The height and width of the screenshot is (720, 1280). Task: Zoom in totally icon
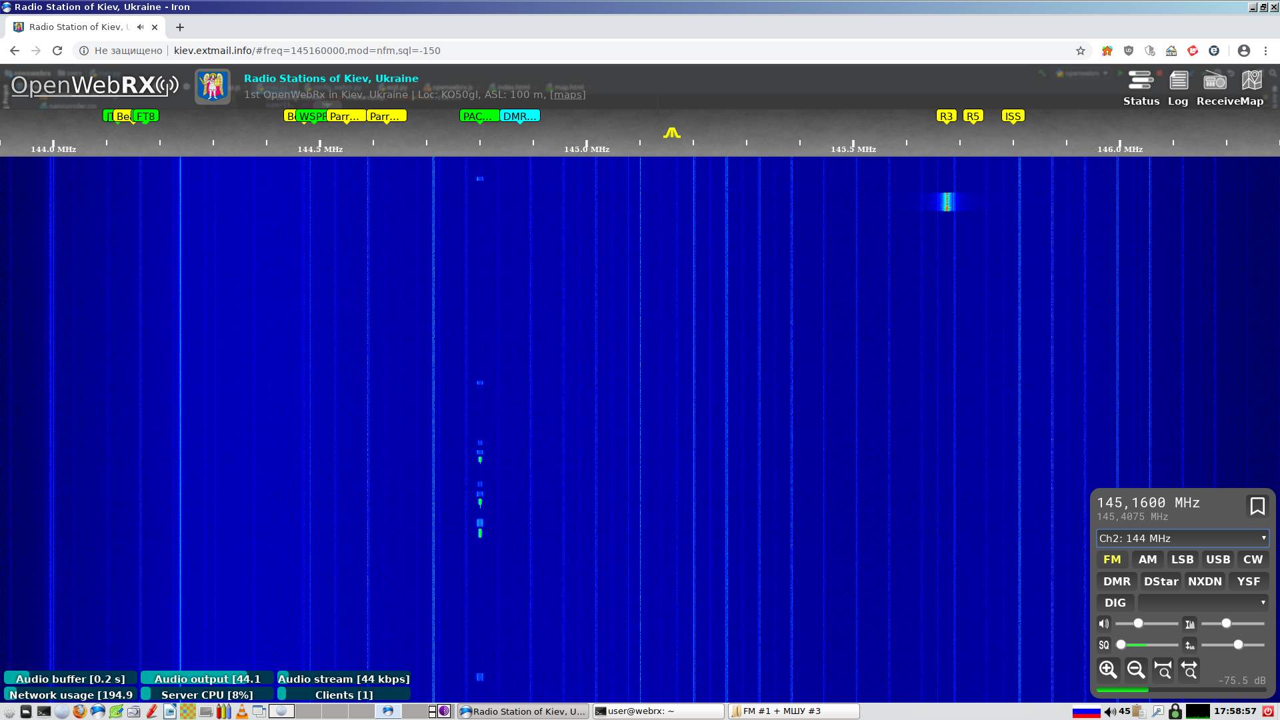click(1163, 669)
